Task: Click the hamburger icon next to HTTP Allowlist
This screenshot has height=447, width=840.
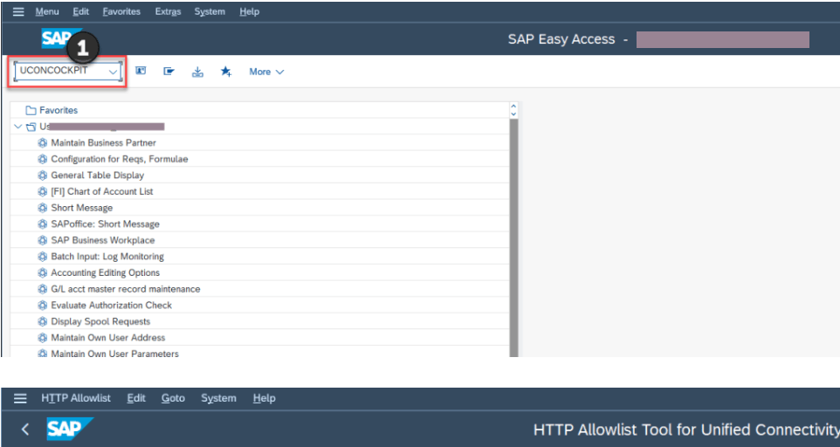Action: [18, 398]
